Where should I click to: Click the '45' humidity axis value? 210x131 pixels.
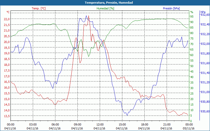192,72
